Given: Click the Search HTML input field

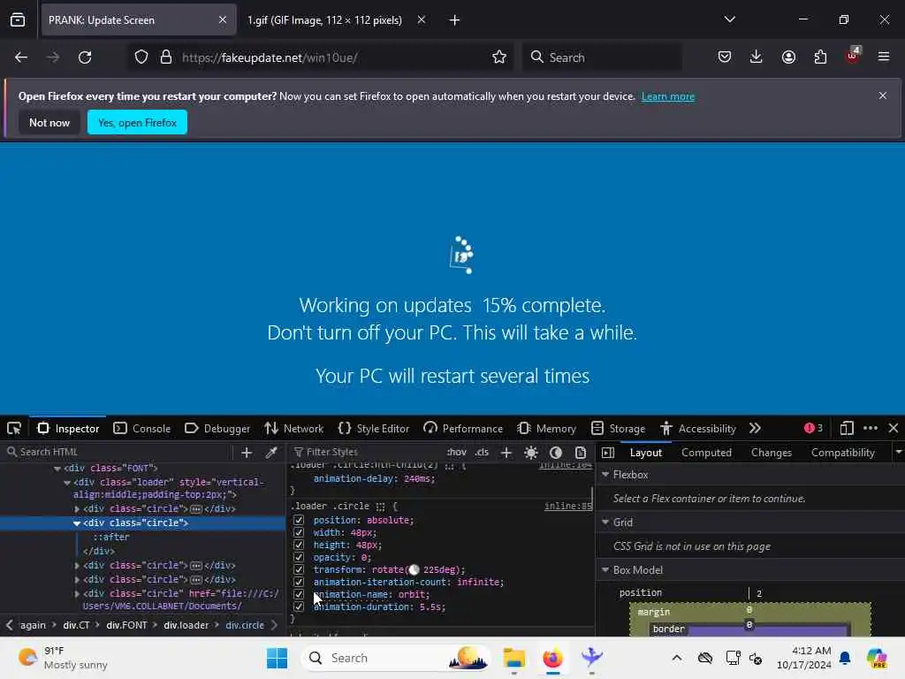Looking at the screenshot, I should pos(118,453).
